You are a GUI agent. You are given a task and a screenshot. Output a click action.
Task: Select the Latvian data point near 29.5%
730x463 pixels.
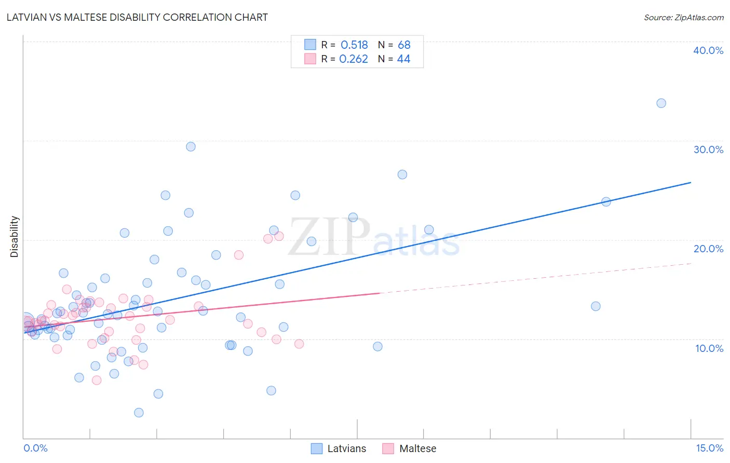tap(191, 147)
